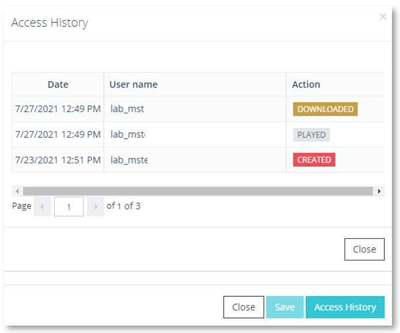Click the scrollbar left arrow
This screenshot has width=400, height=333.
coord(17,191)
